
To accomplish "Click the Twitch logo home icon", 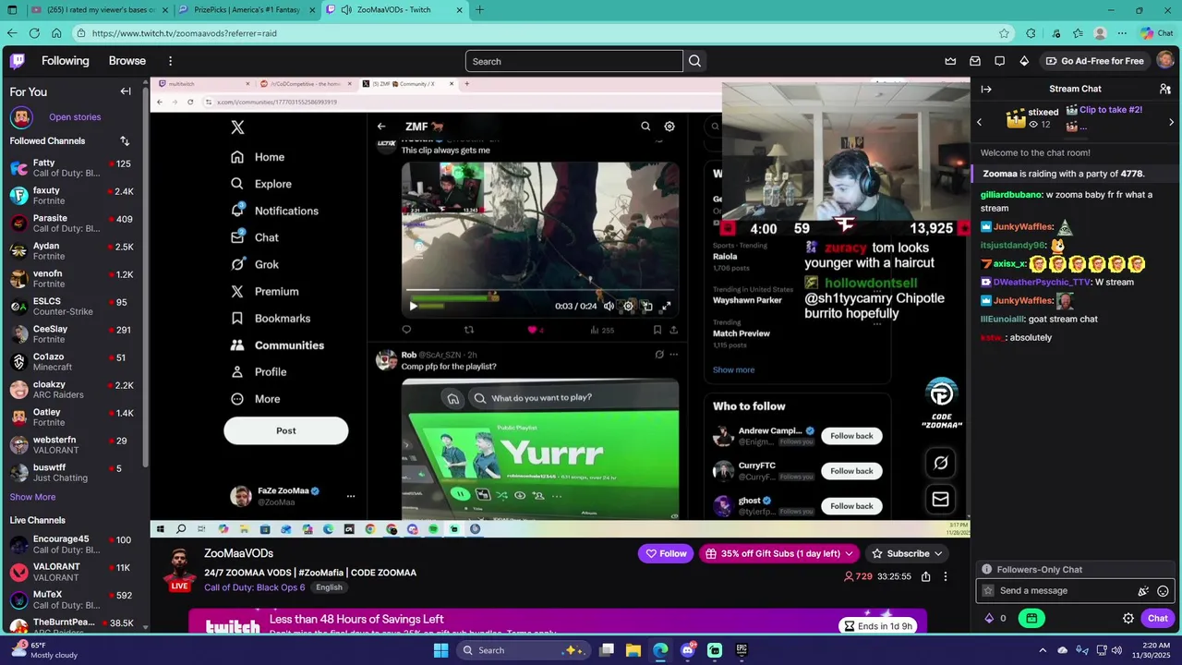I will (18, 61).
